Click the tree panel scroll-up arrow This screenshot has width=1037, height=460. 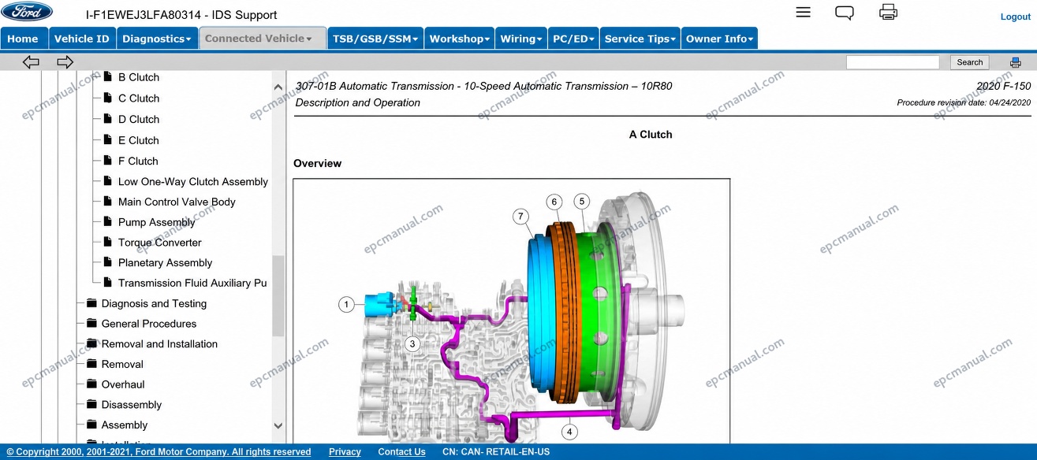[x=278, y=87]
